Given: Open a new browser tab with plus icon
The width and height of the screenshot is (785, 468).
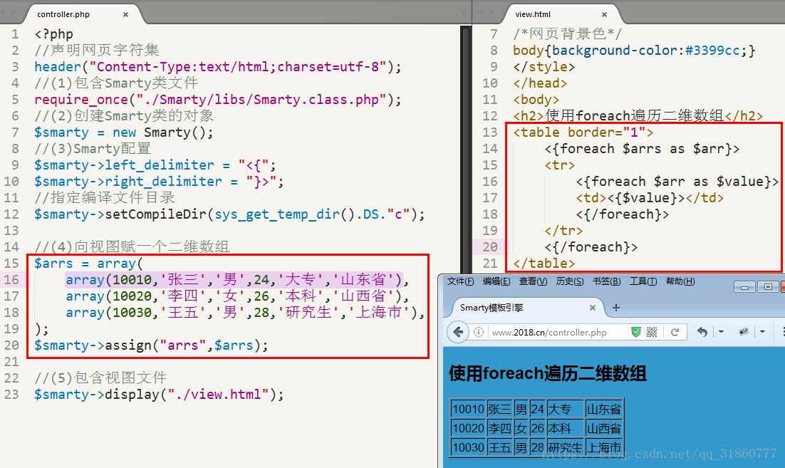Looking at the screenshot, I should 616,307.
